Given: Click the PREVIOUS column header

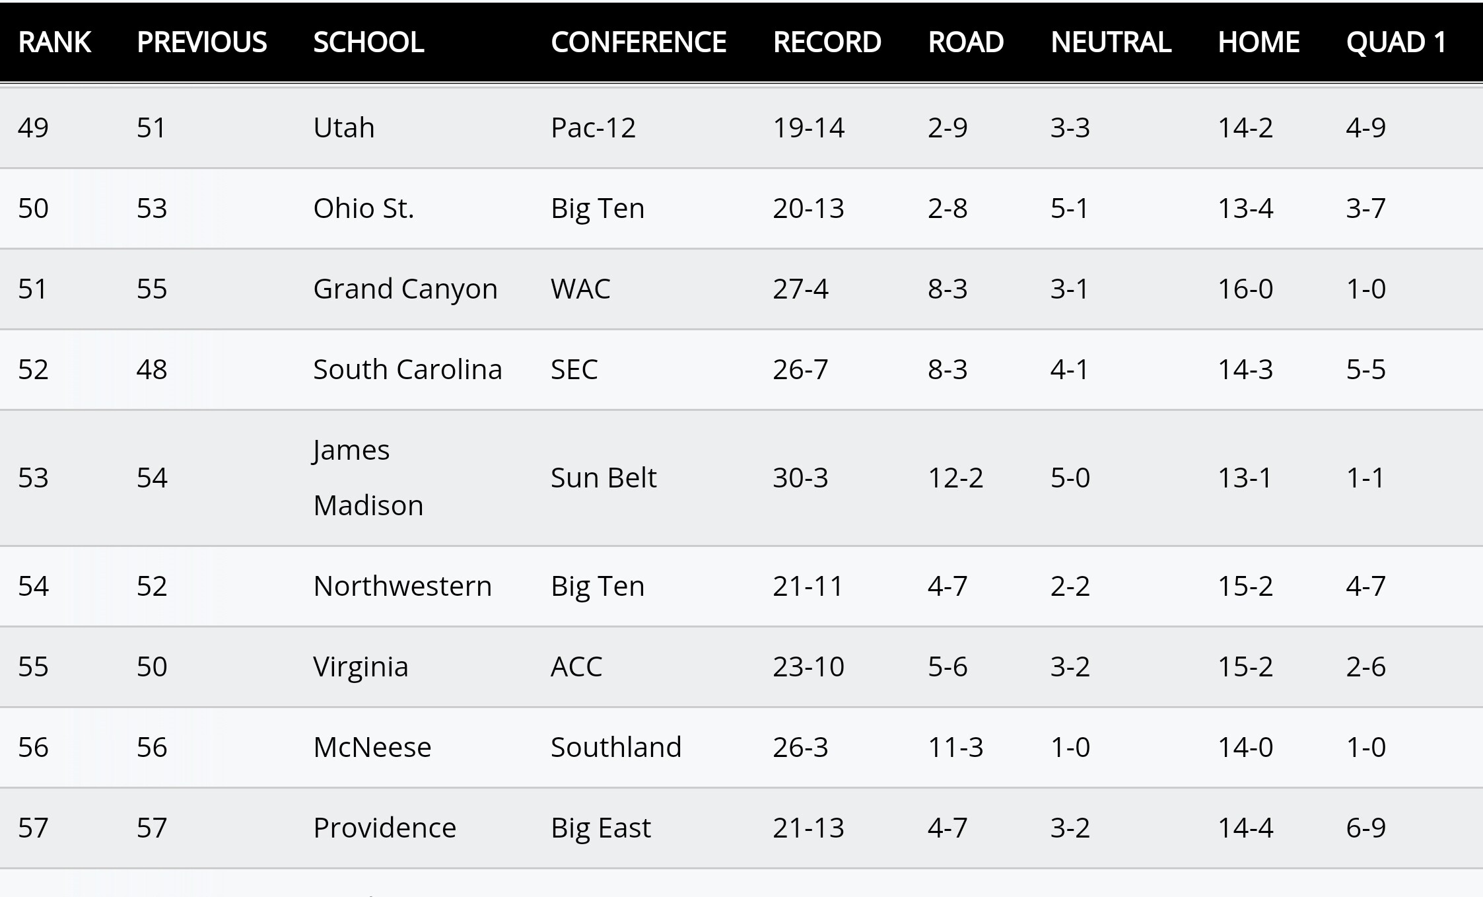Looking at the screenshot, I should point(201,42).
